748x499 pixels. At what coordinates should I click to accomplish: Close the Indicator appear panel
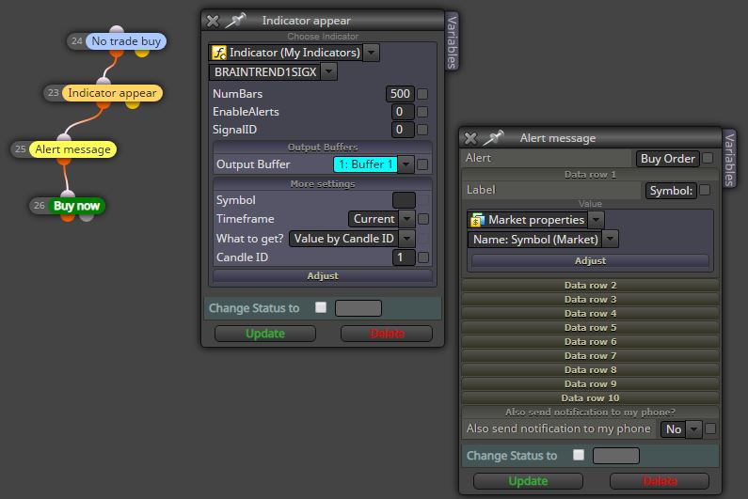213,21
